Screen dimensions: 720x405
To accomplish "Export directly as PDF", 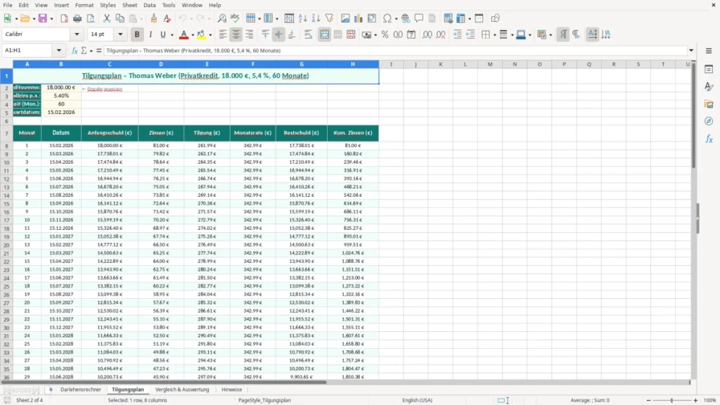I will [64, 18].
